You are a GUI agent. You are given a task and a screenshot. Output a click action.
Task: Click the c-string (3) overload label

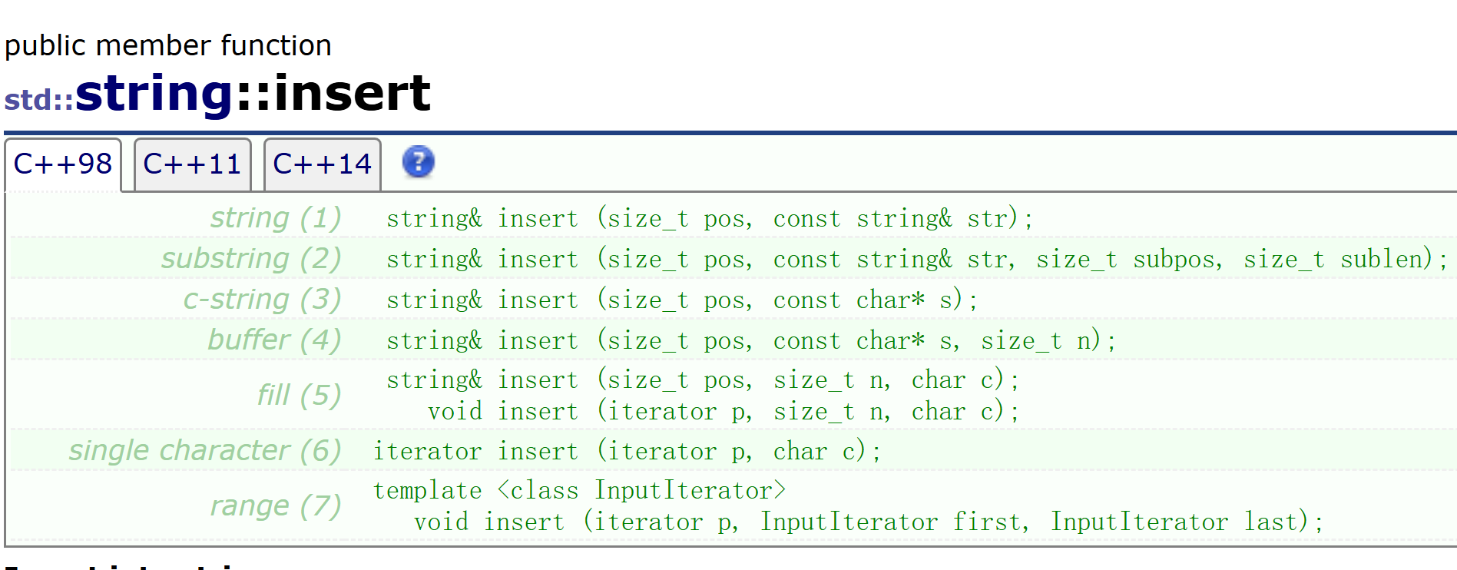point(262,300)
